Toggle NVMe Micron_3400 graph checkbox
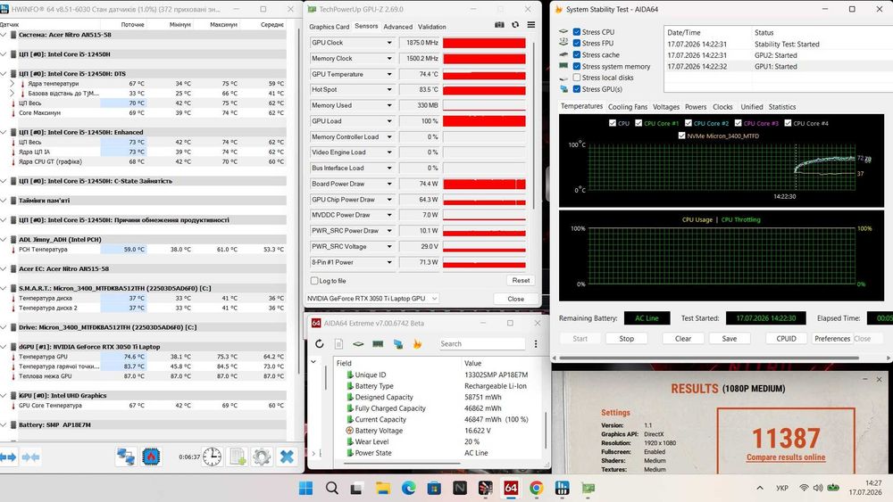This screenshot has height=502, width=893. coord(681,136)
